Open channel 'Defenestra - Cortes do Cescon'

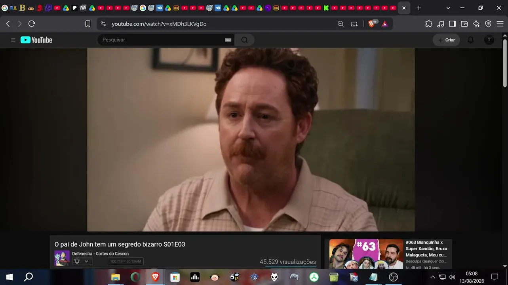pyautogui.click(x=100, y=254)
